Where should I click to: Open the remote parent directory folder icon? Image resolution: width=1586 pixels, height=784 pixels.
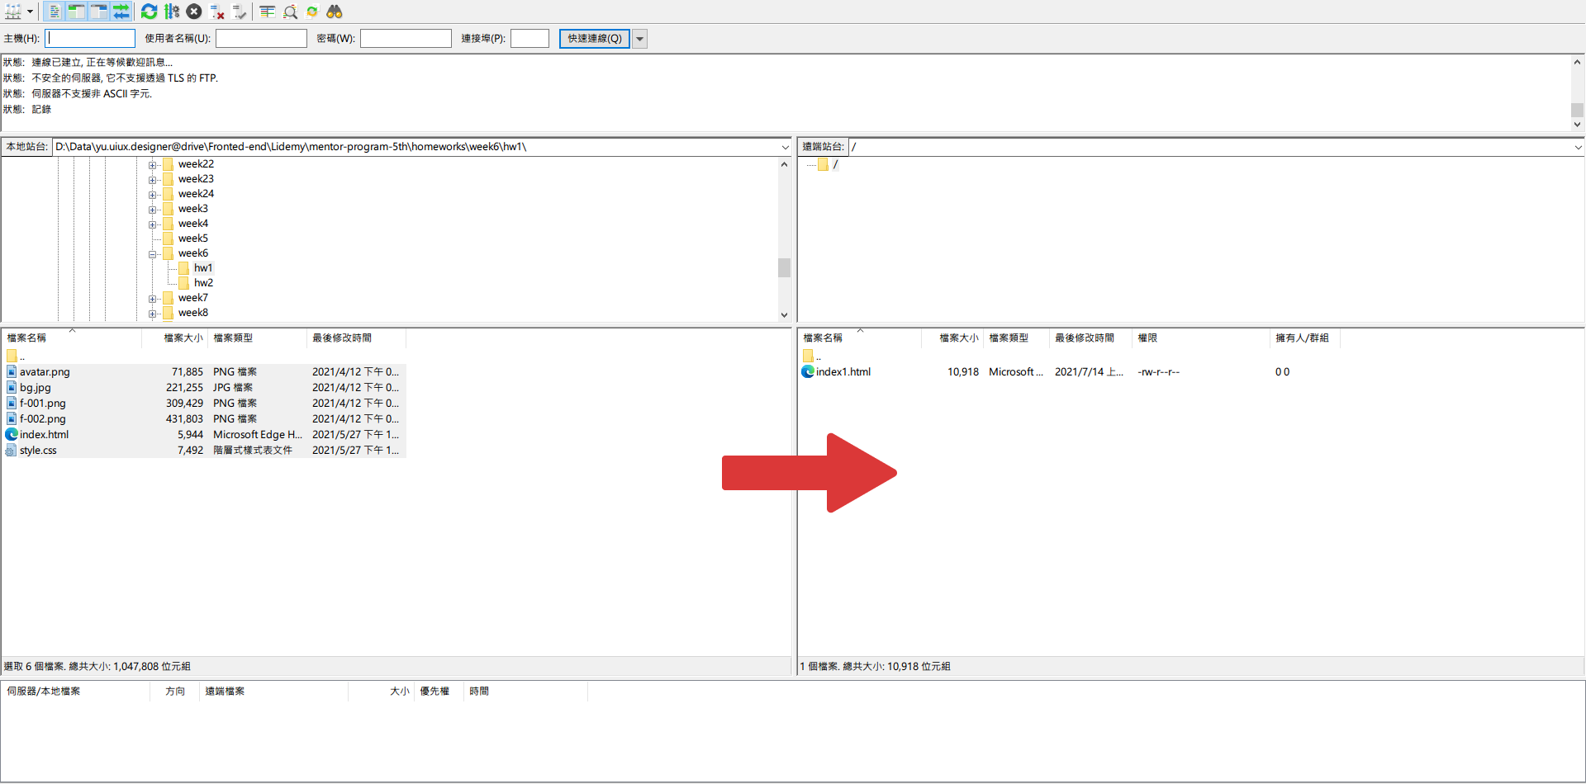[808, 356]
